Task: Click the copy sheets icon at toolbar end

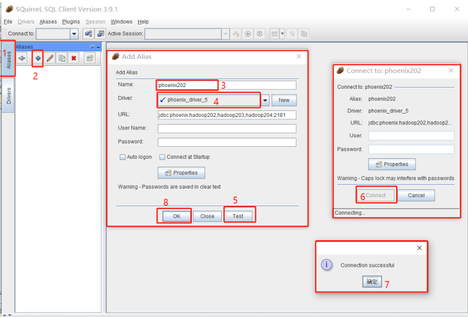Action: [304, 34]
